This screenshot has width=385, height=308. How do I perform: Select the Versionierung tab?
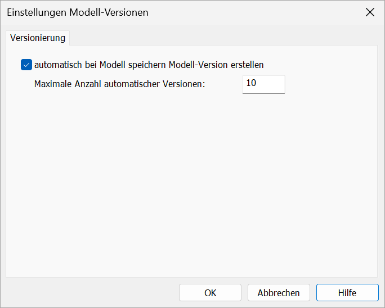click(38, 38)
